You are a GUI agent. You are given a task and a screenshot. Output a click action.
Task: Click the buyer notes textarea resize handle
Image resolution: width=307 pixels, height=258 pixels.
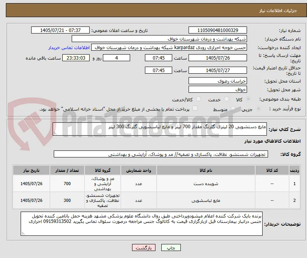coord(23,233)
